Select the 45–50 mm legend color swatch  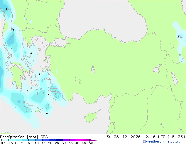coord(86,140)
